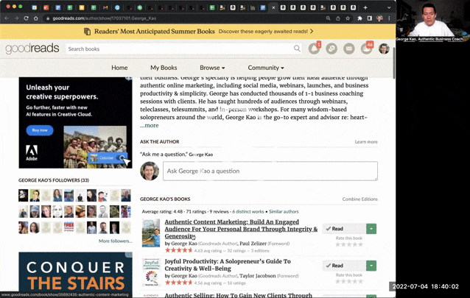The image size is (470, 298).
Task: Open the friends icon with 46 badge
Action: pyautogui.click(x=366, y=49)
